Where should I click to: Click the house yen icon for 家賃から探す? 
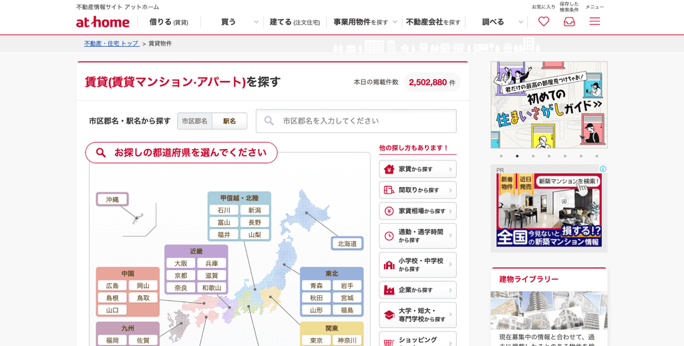[389, 169]
